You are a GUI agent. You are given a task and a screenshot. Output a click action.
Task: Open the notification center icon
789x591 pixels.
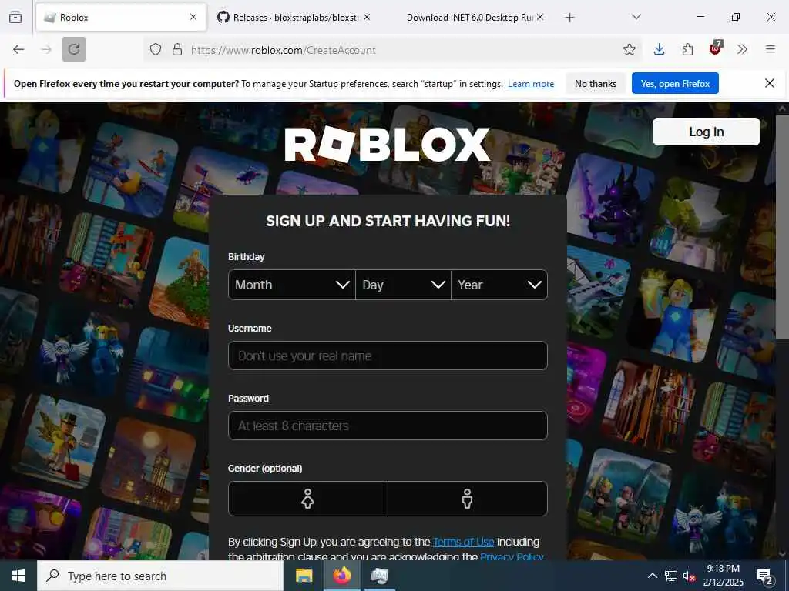pos(765,576)
